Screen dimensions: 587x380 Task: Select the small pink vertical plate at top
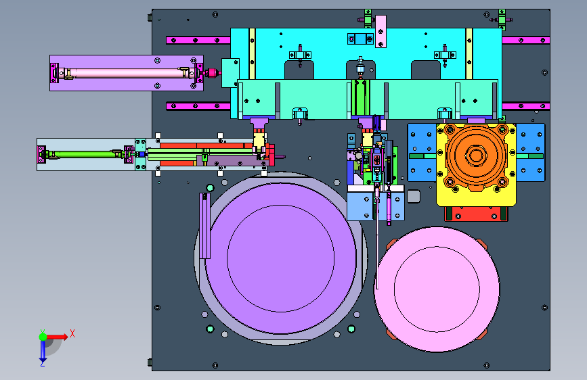click(381, 31)
